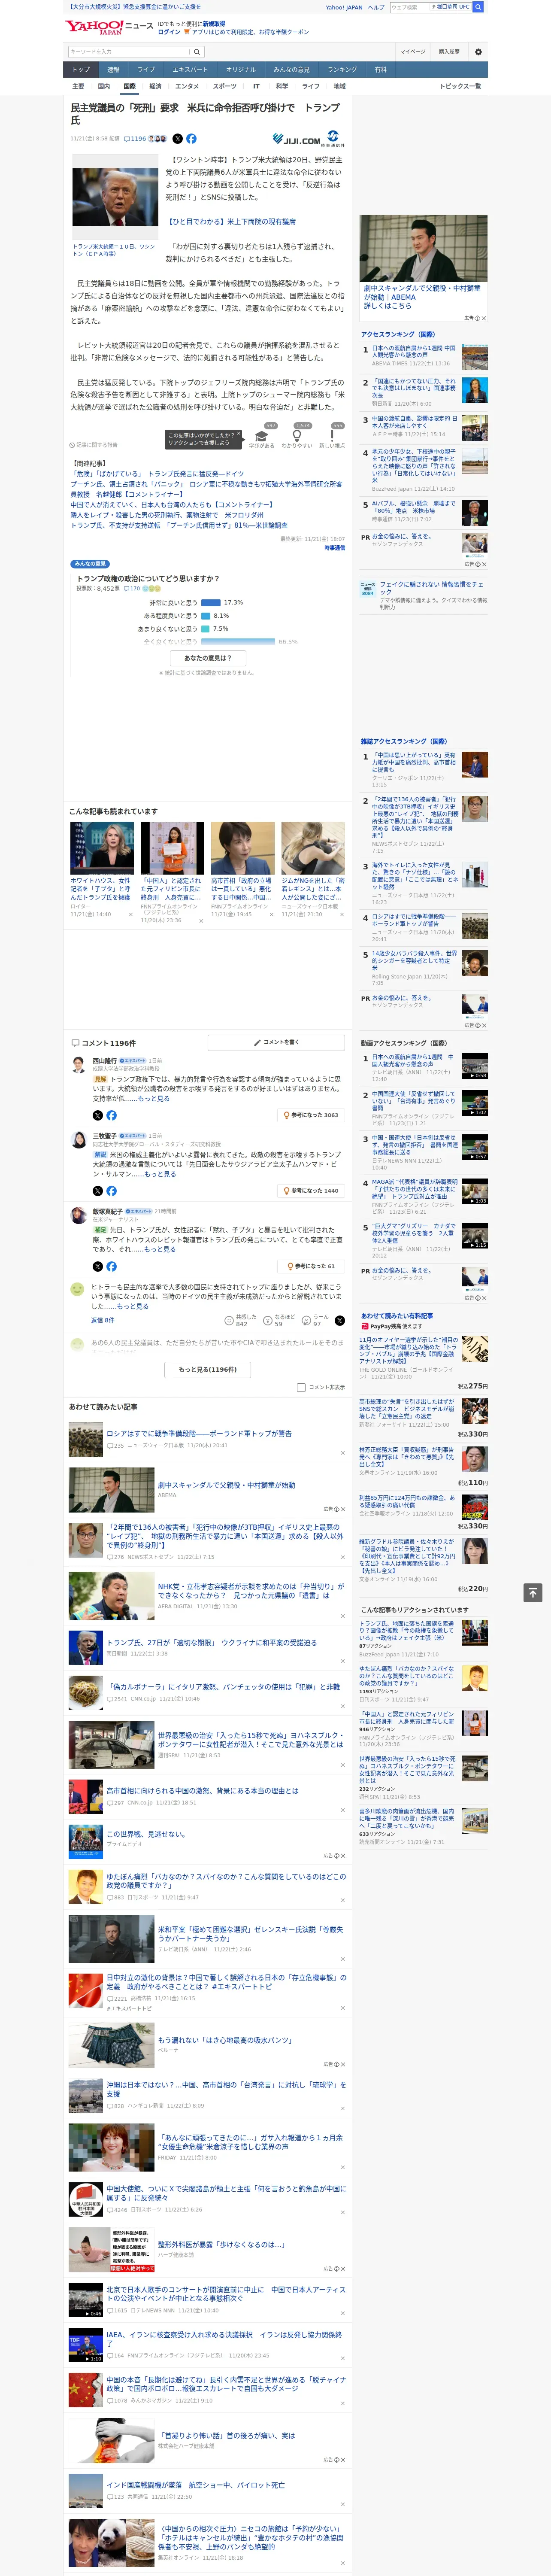551x2576 pixels.
Task: Switch to the エキスパート tab
Action: pyautogui.click(x=190, y=70)
